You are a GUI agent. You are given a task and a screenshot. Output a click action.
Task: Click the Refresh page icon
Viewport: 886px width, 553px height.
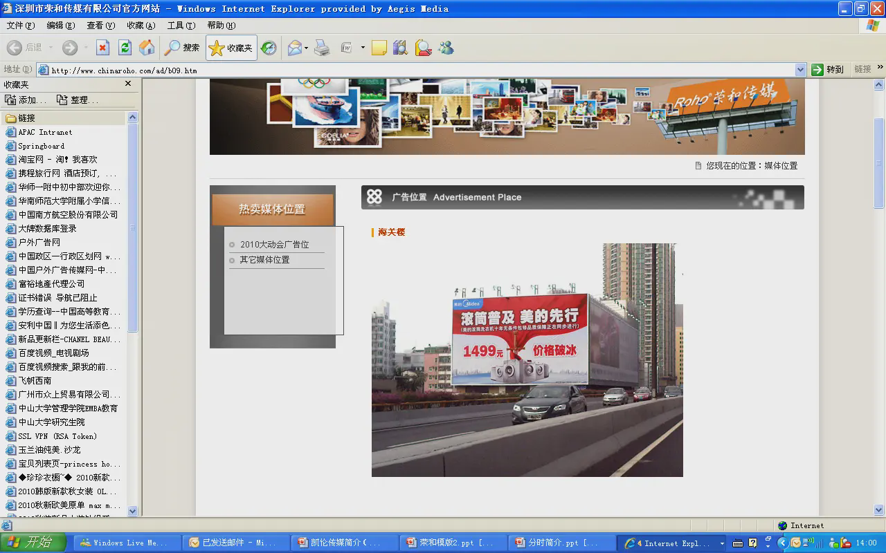125,48
